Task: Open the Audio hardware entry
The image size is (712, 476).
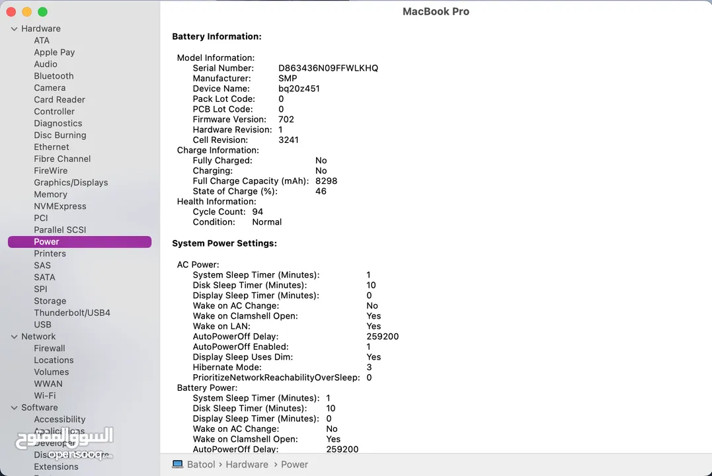Action: coord(46,64)
